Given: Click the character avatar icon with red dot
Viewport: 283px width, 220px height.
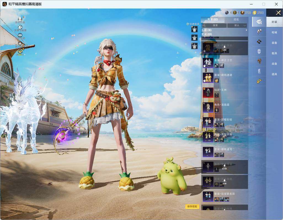Looking at the screenshot, I should pyautogui.click(x=20, y=19).
